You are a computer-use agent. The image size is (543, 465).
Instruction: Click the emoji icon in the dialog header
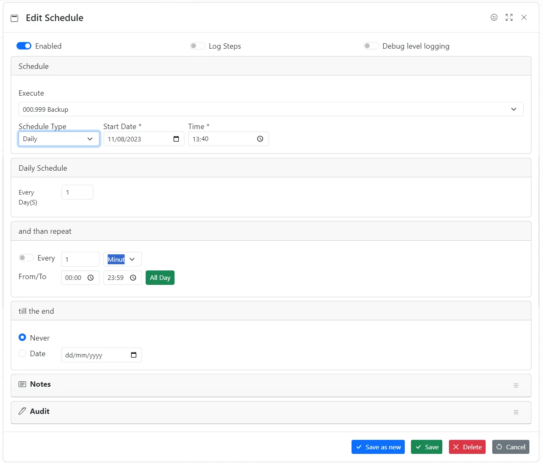pos(494,17)
